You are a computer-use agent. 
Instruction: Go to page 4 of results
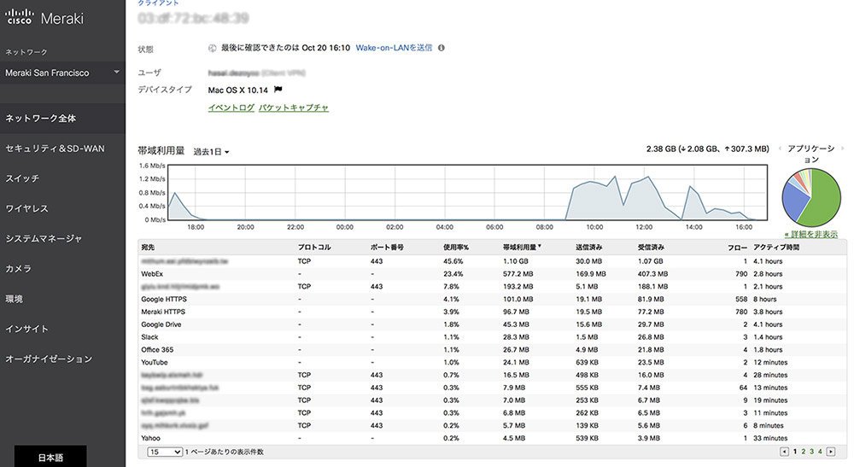pyautogui.click(x=820, y=452)
